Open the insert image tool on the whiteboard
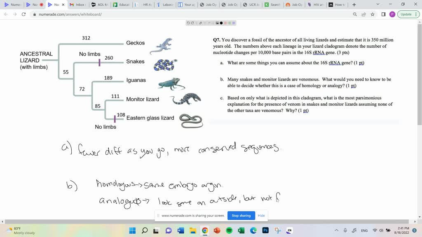Image resolution: width=422 pixels, height=237 pixels. pos(217,23)
